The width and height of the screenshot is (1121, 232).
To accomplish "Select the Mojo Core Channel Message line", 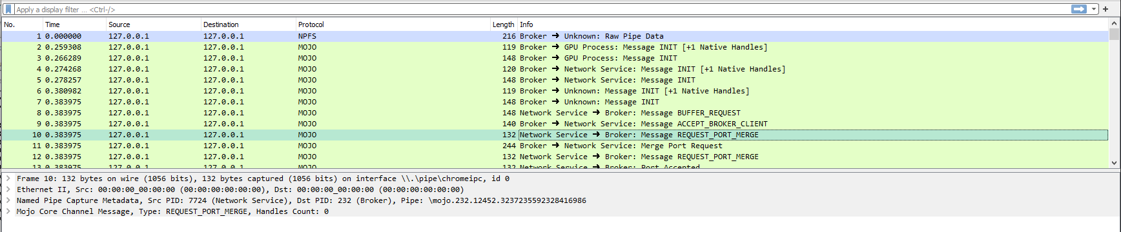I will tap(172, 211).
